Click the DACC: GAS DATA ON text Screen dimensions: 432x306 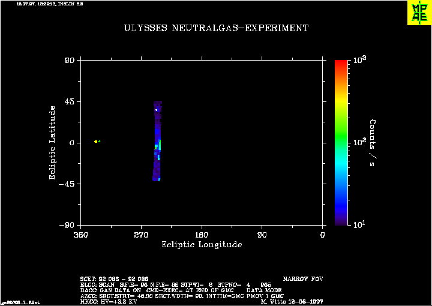point(110,290)
